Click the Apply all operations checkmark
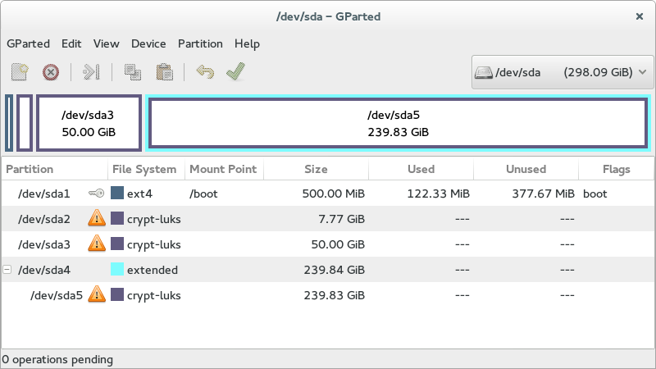This screenshot has width=656, height=369. pyautogui.click(x=235, y=71)
